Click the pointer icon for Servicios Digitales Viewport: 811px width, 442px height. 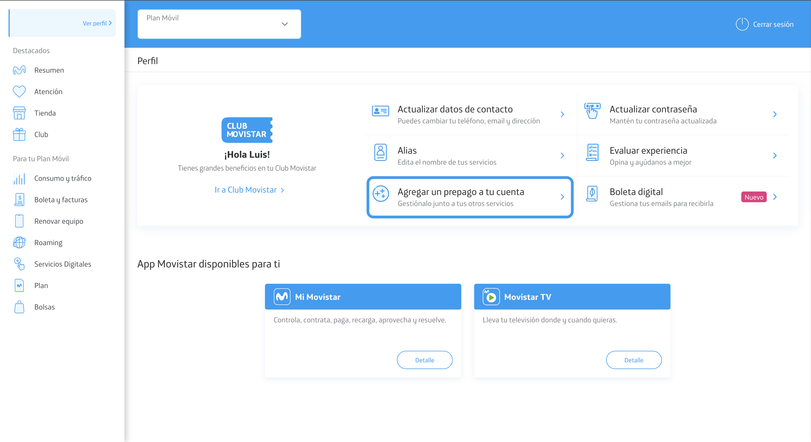(x=19, y=264)
